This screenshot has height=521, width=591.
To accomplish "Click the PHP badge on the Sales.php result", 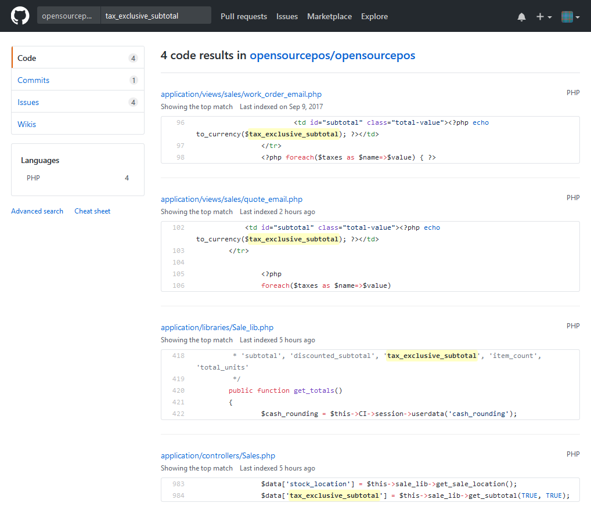I will 572,454.
